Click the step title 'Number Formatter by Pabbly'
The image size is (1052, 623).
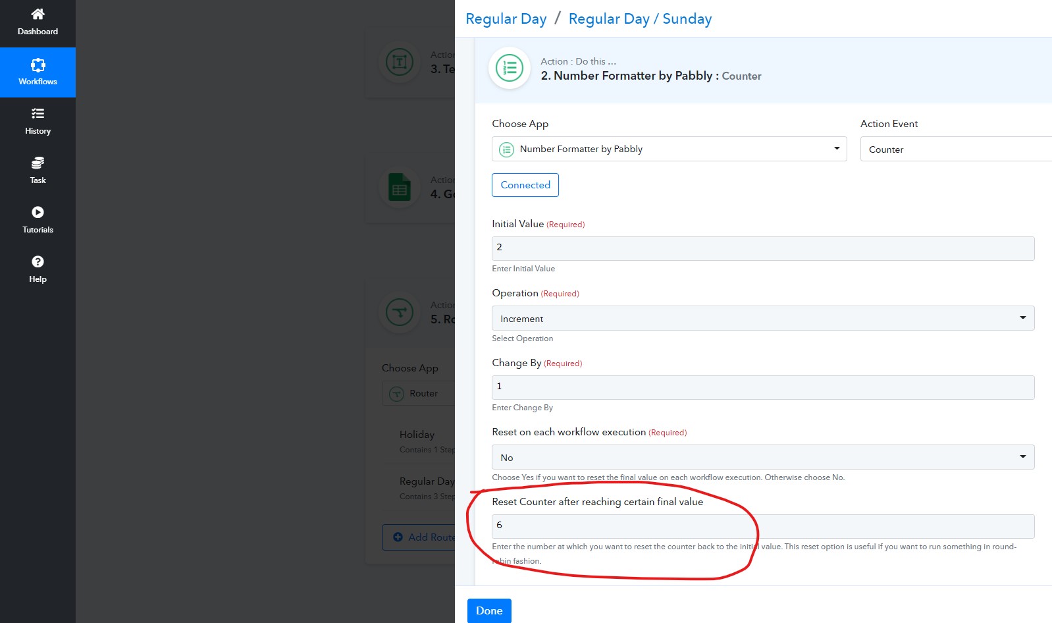click(x=633, y=76)
